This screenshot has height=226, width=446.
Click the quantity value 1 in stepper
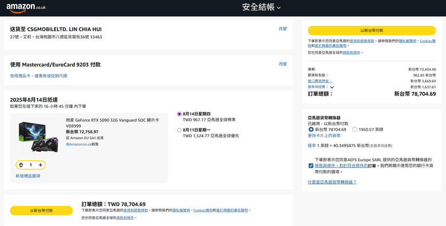tap(31, 165)
